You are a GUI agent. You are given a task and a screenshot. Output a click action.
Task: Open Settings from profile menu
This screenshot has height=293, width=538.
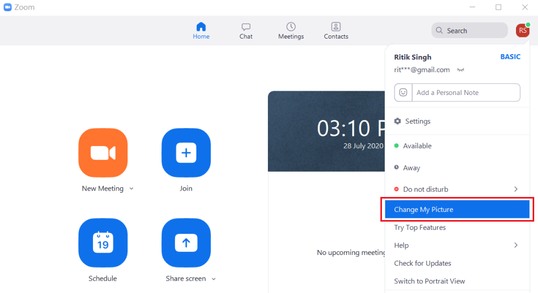coord(457,121)
